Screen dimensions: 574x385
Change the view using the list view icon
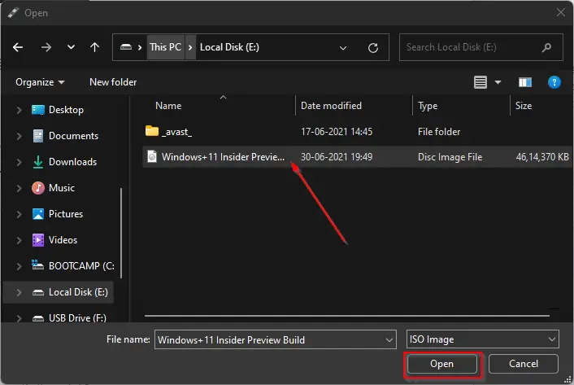(x=481, y=82)
